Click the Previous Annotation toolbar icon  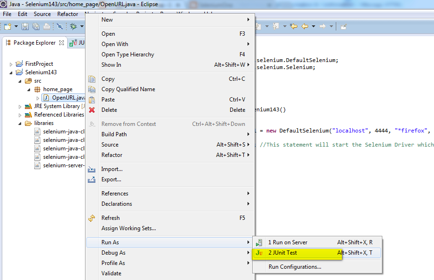tap(276, 26)
